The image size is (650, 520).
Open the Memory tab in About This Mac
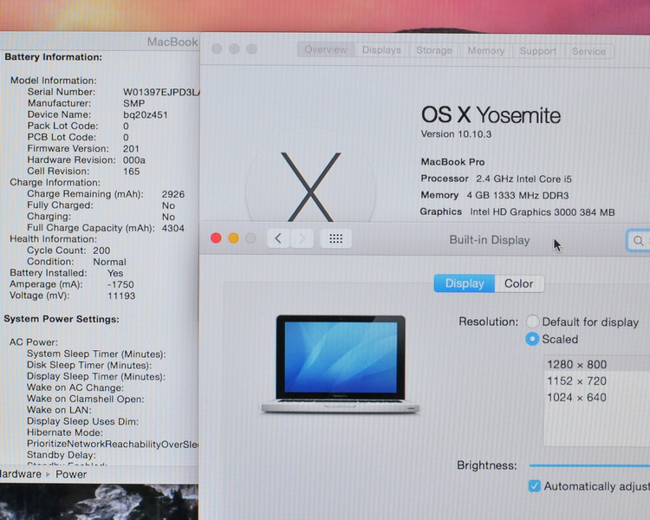(x=486, y=50)
